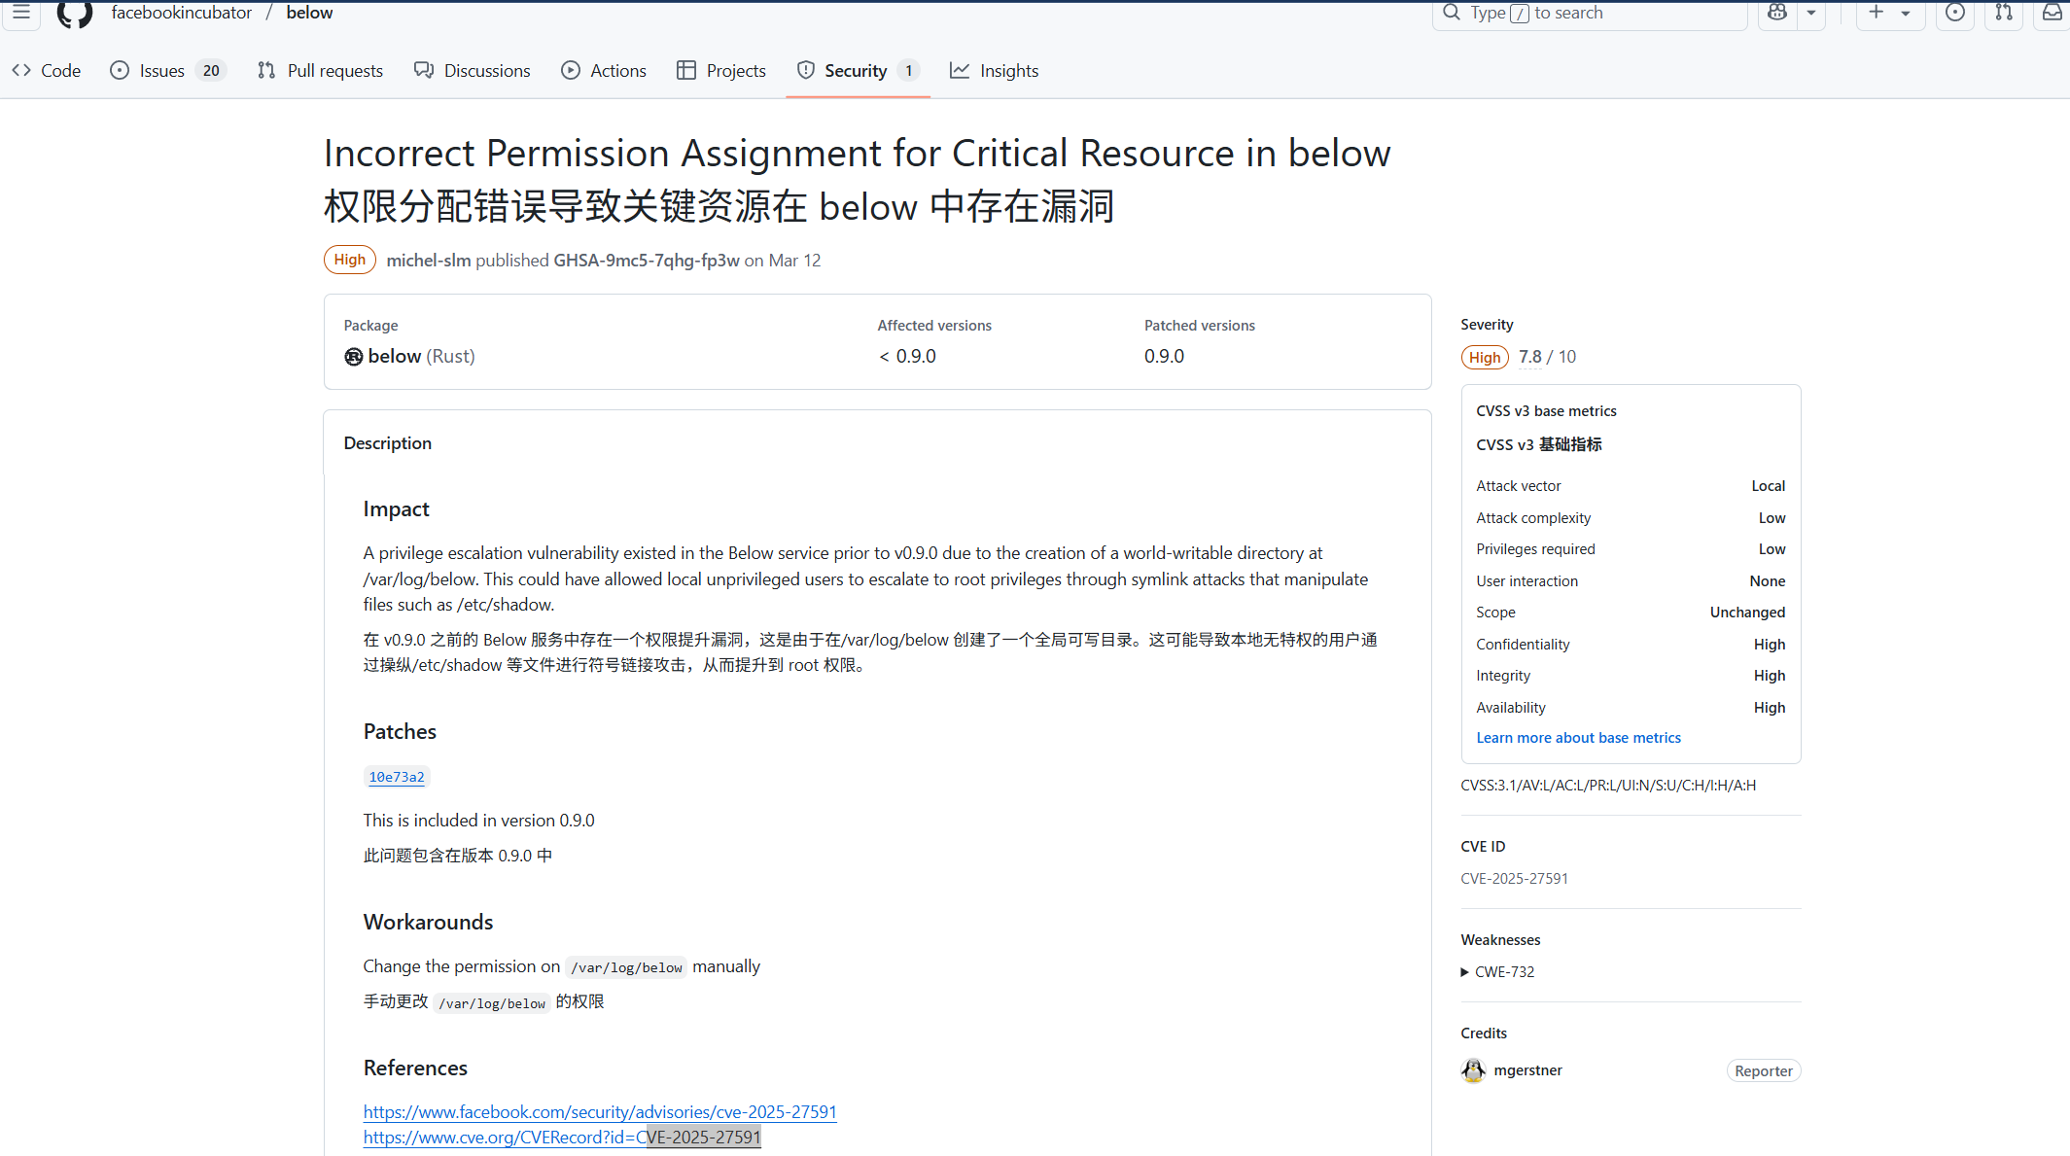
Task: Click the Attack vector Local row
Action: [1631, 486]
